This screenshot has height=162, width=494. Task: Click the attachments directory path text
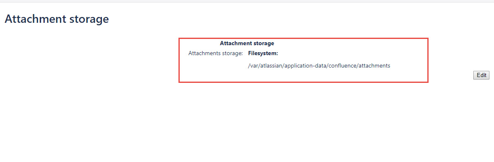[x=319, y=66]
